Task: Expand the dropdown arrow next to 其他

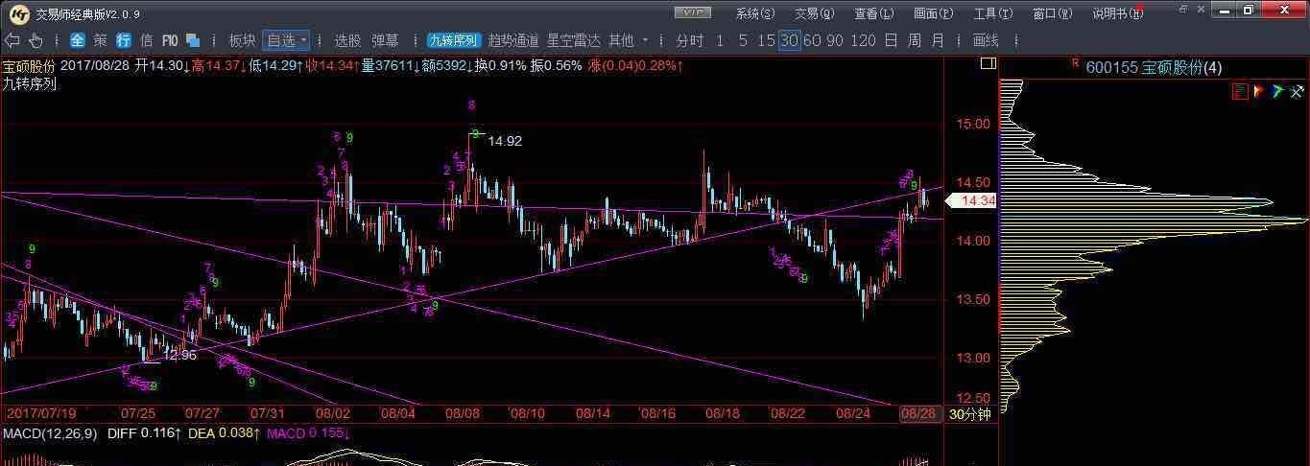Action: (x=645, y=40)
